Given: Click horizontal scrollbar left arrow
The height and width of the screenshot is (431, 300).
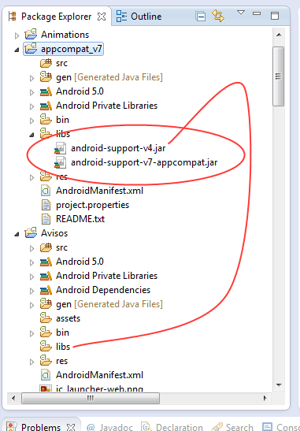Looking at the screenshot, I should (13, 398).
